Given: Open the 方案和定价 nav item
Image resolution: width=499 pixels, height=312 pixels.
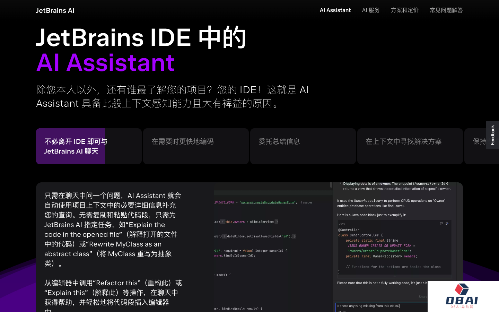Looking at the screenshot, I should [405, 10].
